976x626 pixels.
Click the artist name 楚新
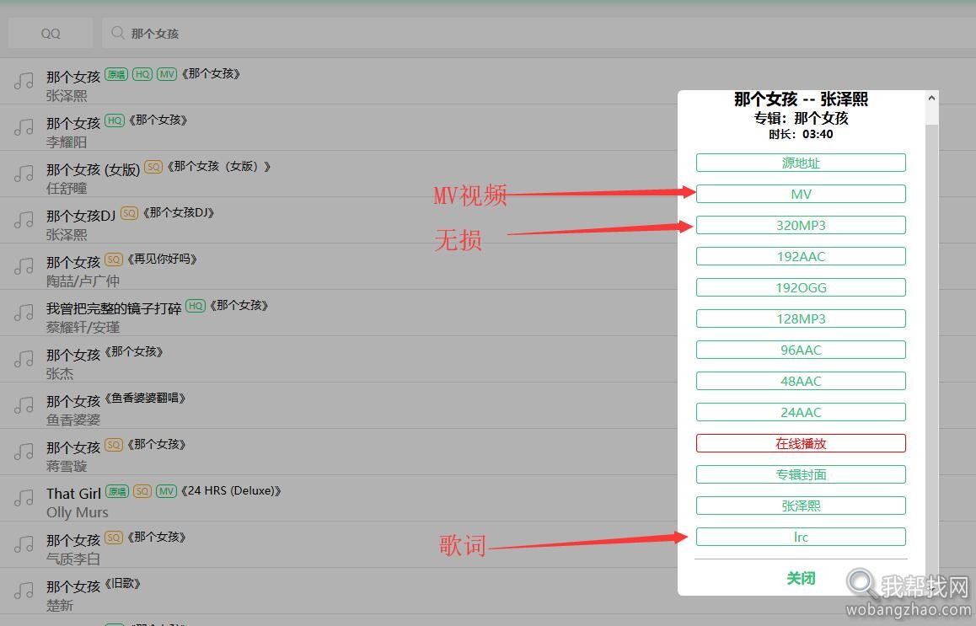(60, 606)
